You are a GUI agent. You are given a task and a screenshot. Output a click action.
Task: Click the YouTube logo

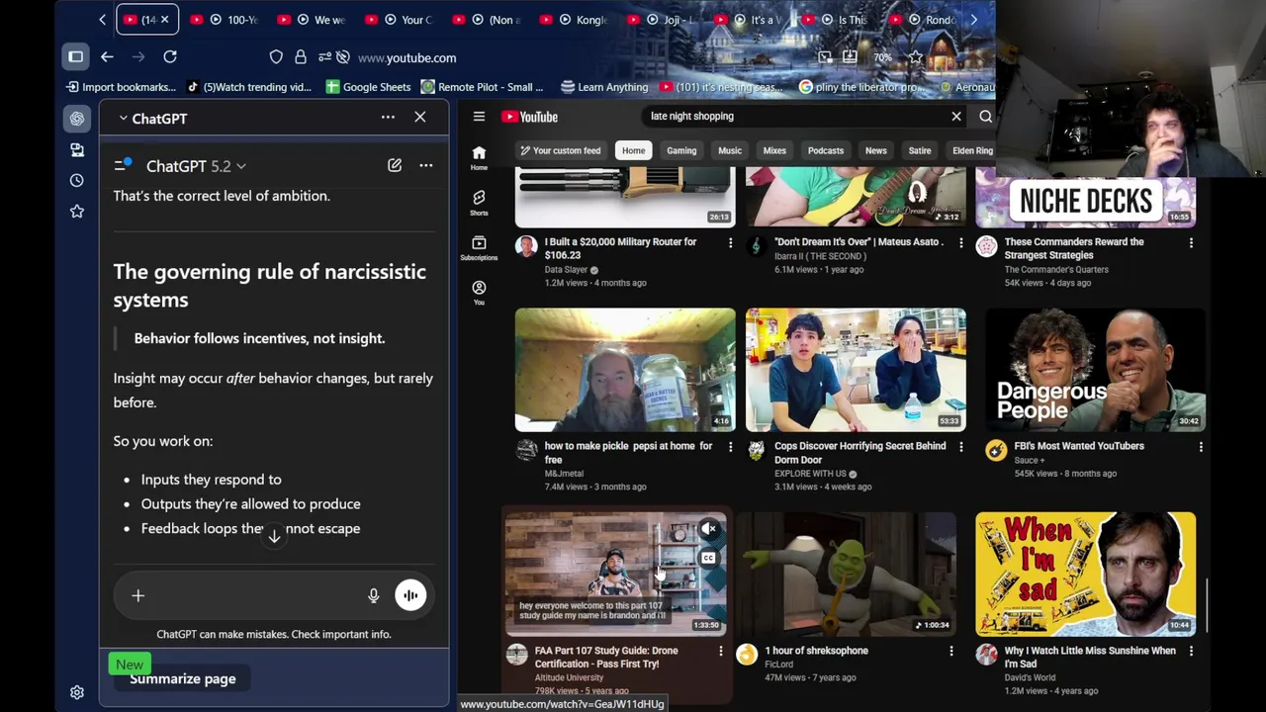click(530, 117)
